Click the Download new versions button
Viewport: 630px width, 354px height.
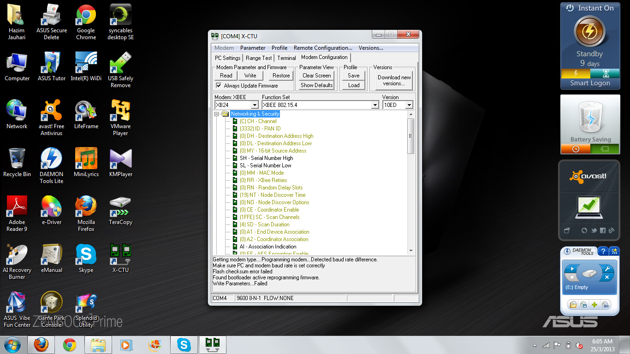coord(392,79)
